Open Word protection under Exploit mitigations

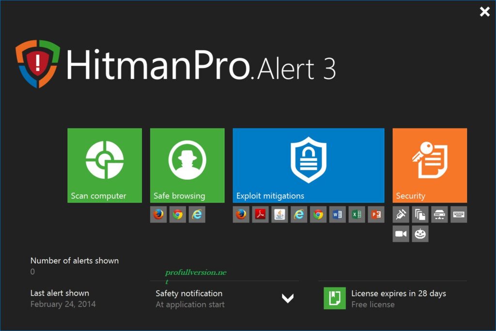(338, 214)
